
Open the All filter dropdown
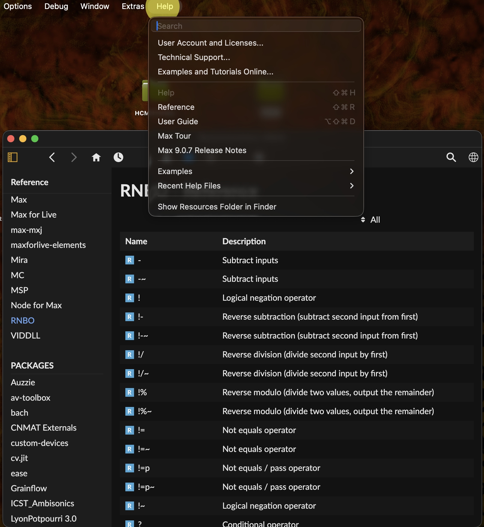371,220
